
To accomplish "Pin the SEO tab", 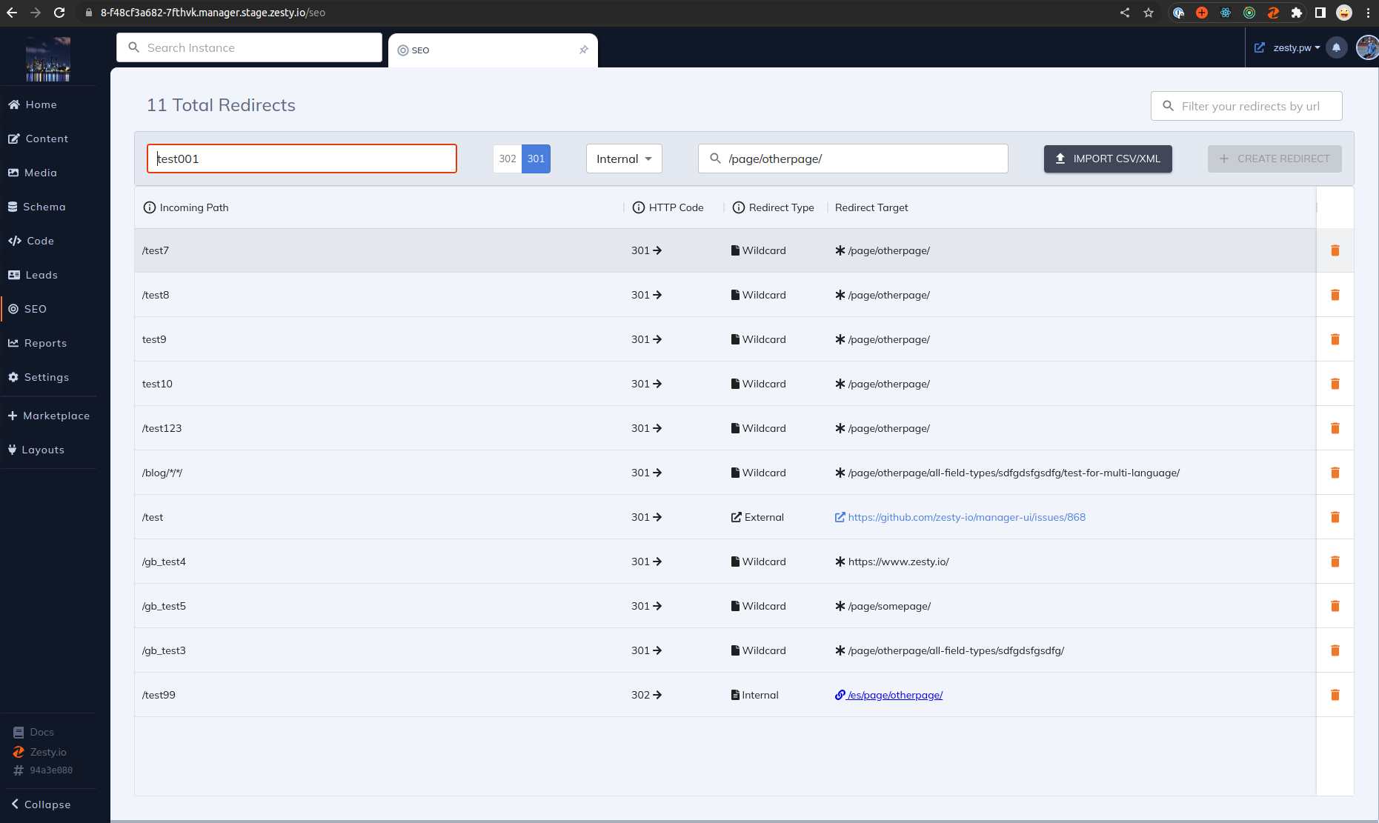I will pyautogui.click(x=584, y=50).
